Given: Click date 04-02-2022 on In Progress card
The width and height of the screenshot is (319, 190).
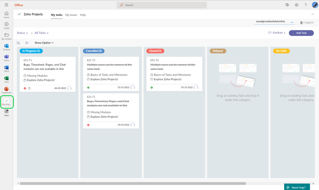Looking at the screenshot, I should click(60, 88).
